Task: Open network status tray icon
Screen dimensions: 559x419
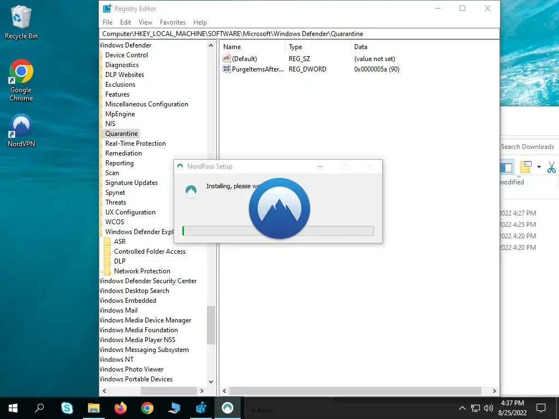Action: 475,408
